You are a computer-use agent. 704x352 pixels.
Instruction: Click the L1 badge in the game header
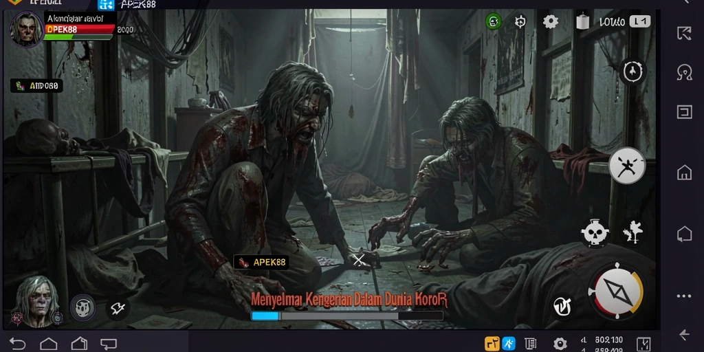coord(640,21)
